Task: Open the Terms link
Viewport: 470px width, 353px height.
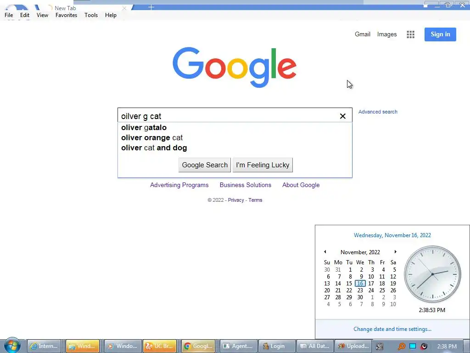Action: point(255,200)
